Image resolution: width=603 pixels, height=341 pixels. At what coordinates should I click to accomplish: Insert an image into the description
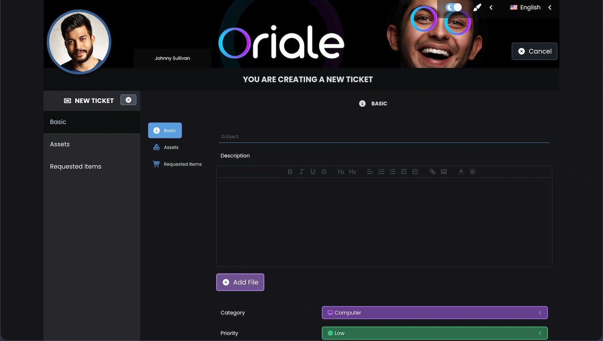[444, 171]
